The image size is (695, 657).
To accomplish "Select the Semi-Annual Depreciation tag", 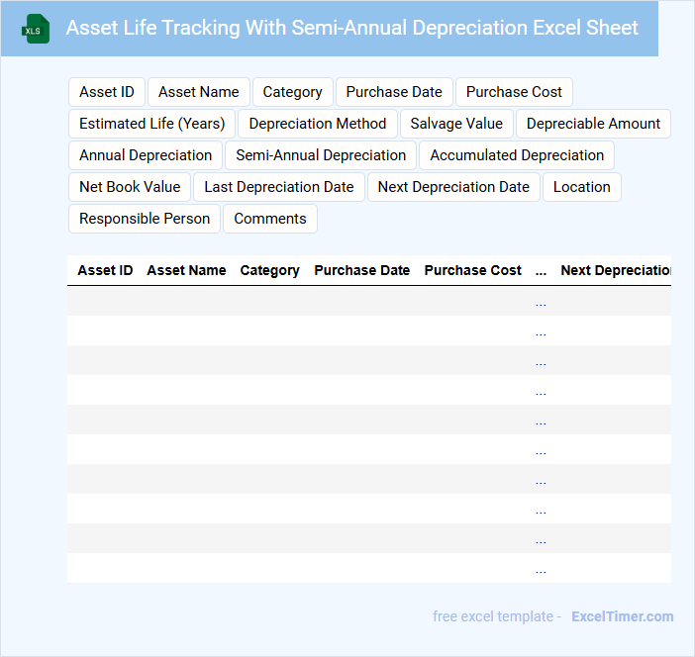I will [321, 155].
